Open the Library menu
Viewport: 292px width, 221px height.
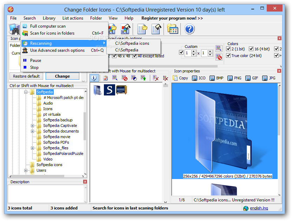(49, 18)
